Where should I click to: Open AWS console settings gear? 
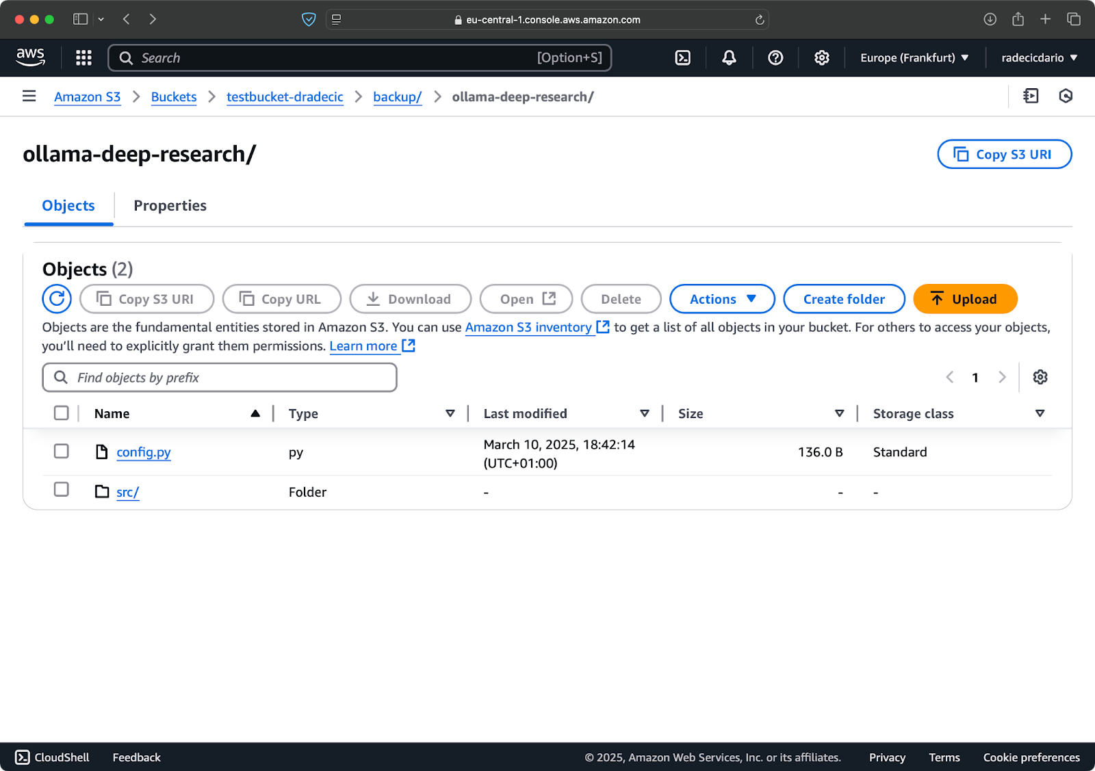pos(822,57)
